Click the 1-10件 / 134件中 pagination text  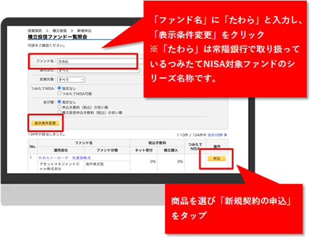[x=192, y=135]
